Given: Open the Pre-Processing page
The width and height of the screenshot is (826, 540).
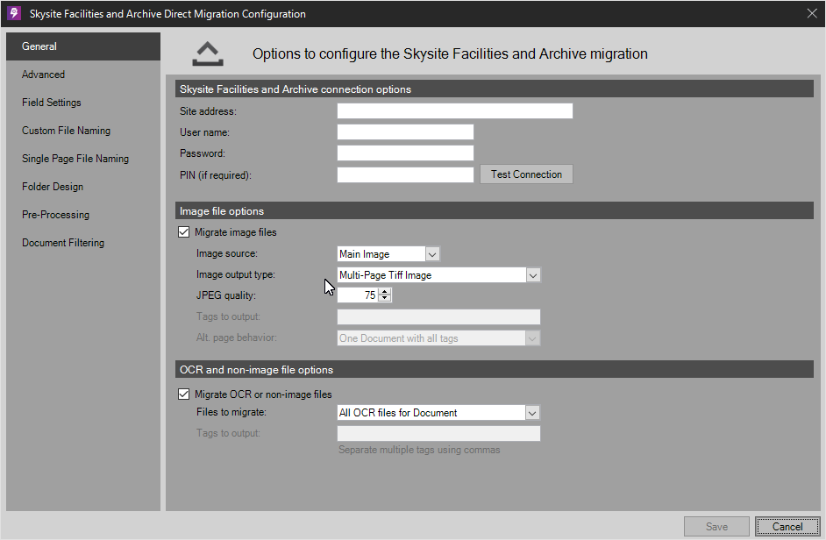Looking at the screenshot, I should pyautogui.click(x=83, y=215).
